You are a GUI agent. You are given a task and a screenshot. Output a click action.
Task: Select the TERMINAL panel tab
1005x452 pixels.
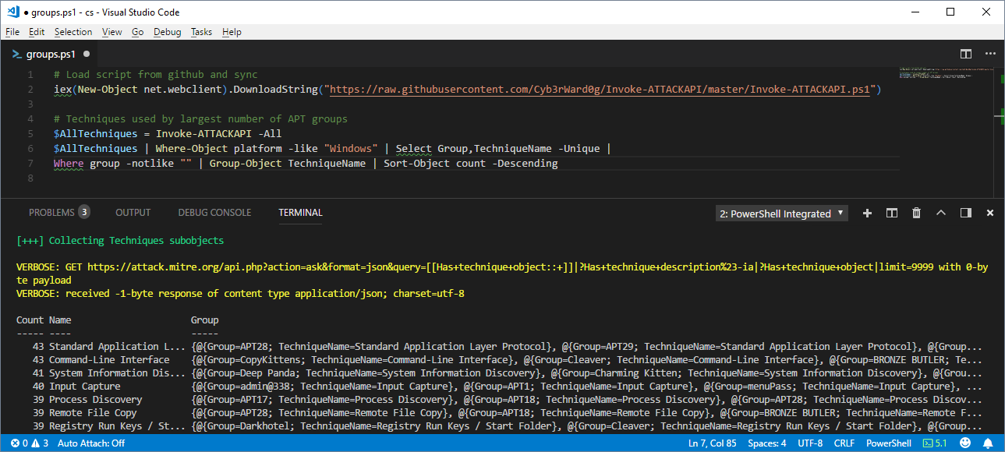[x=300, y=212]
